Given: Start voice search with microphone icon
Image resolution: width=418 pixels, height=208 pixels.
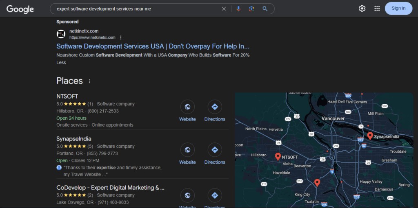Looking at the screenshot, I should [238, 9].
